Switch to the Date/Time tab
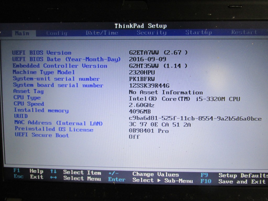 [102, 33]
